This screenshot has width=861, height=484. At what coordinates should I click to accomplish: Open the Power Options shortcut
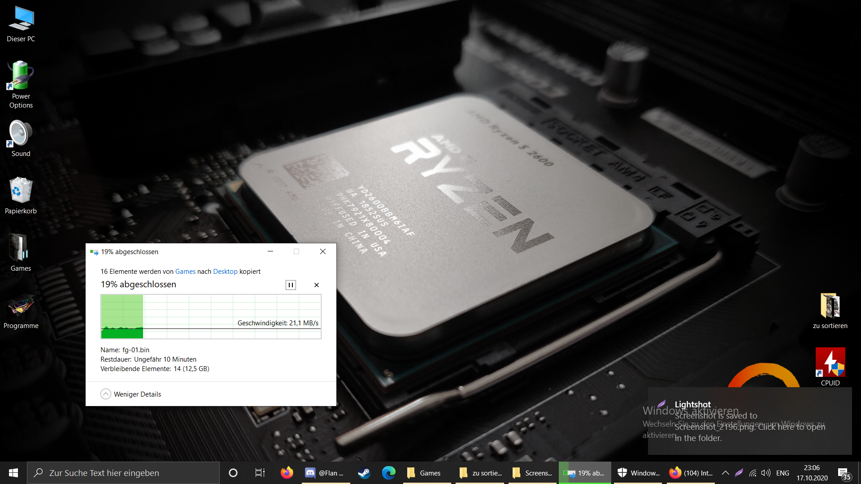coord(21,84)
